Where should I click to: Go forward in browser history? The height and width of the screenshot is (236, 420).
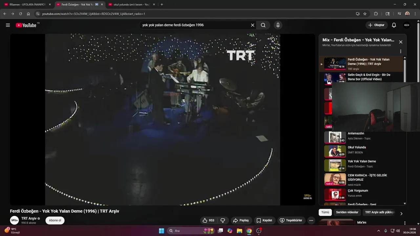[x=12, y=14]
